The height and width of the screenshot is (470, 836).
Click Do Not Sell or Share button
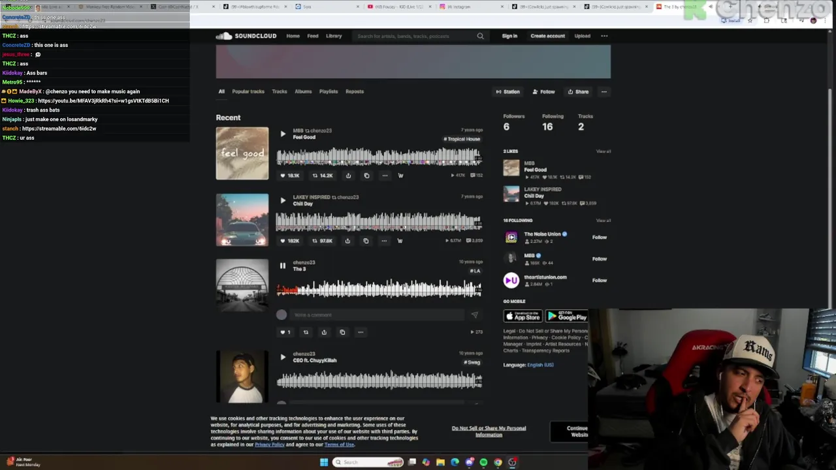point(489,431)
